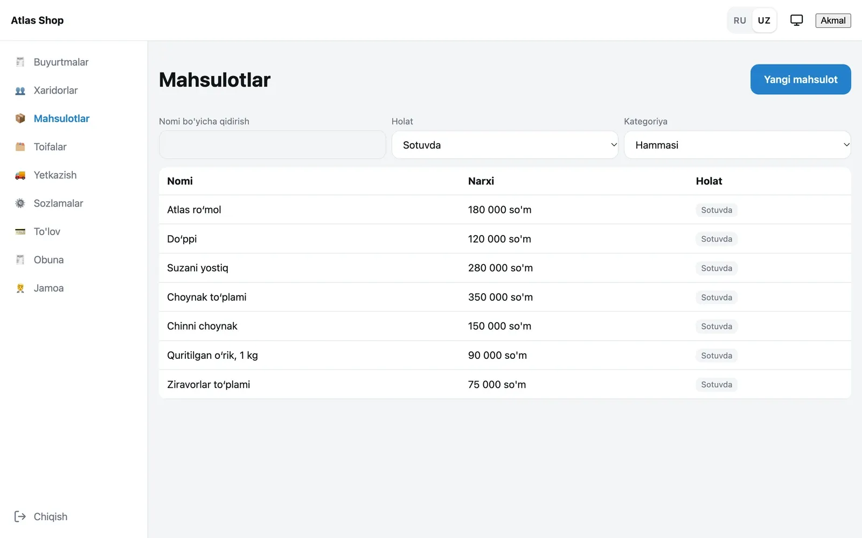862x538 pixels.
Task: Select the Mahsulotlar box icon
Action: (20, 118)
